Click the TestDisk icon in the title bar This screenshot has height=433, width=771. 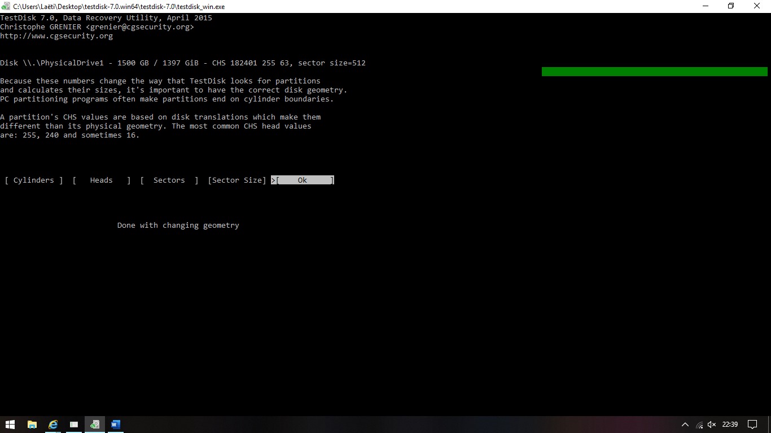point(6,6)
